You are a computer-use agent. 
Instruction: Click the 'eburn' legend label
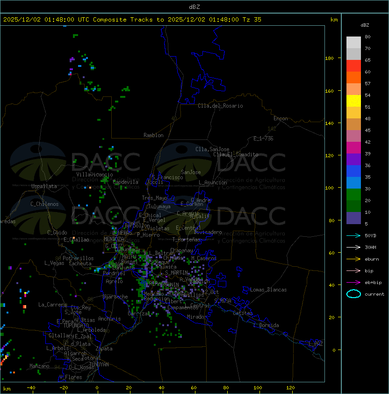372,259
